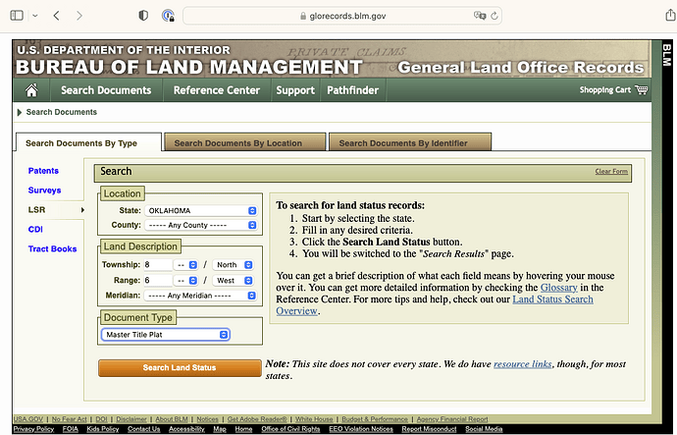Open the North direction dropdown
This screenshot has height=435, width=677.
coord(233,265)
